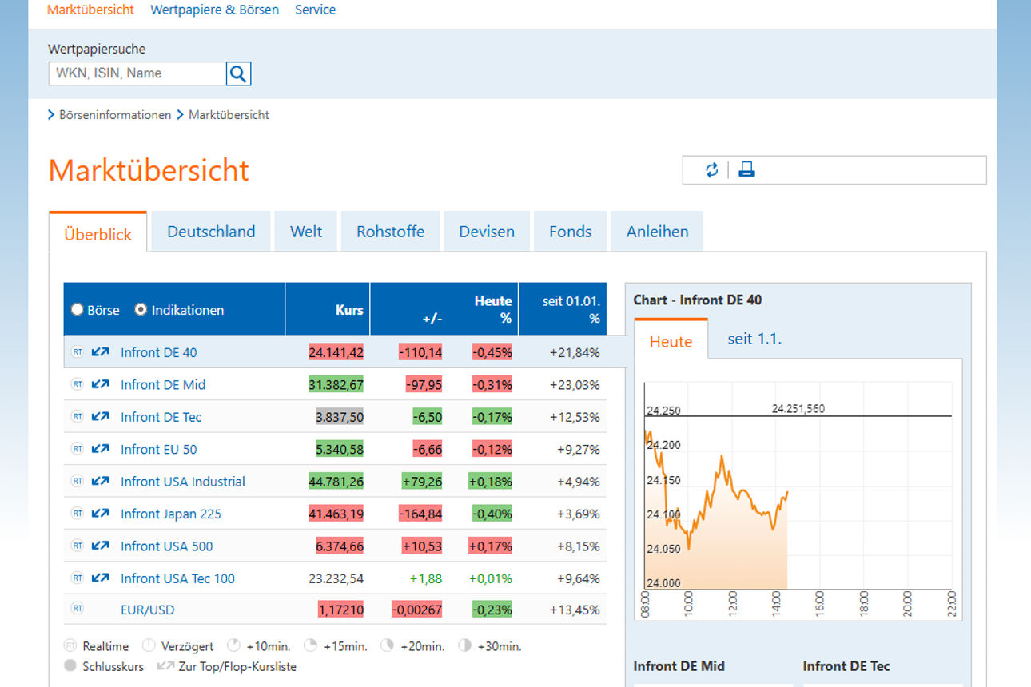Switch to the Deutschland tab
The width and height of the screenshot is (1031, 687).
click(211, 232)
